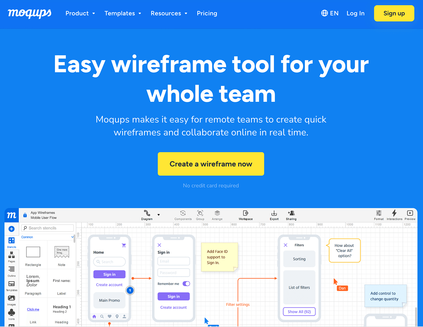Click the blue m app logo
This screenshot has width=423, height=327.
[12, 215]
